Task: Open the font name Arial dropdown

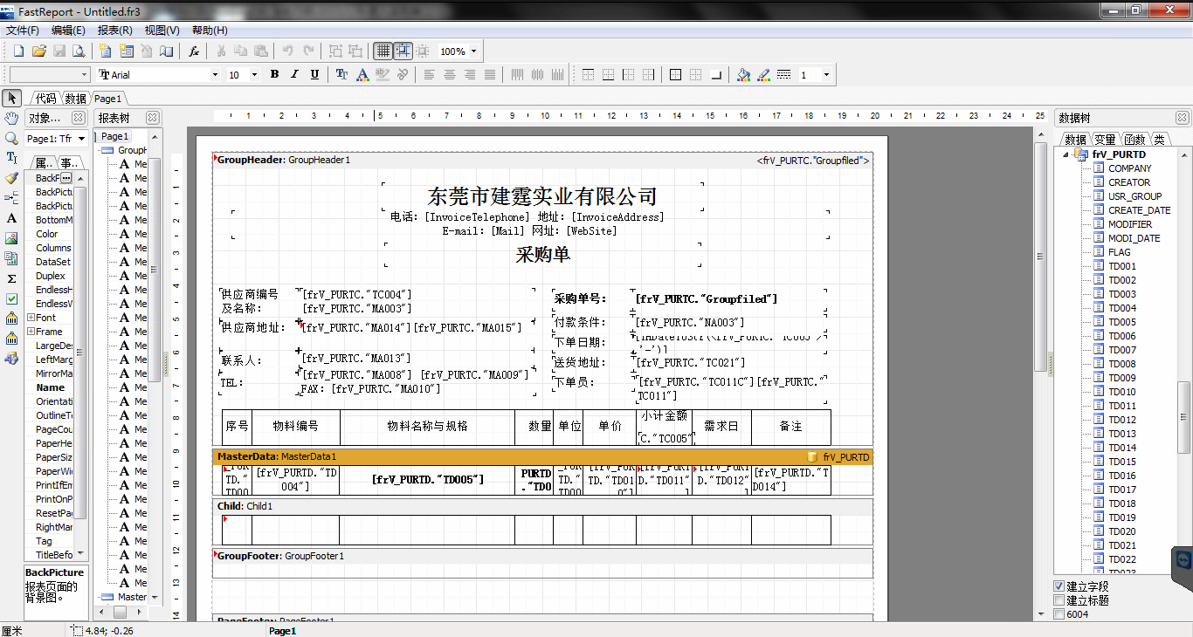Action: [x=158, y=75]
